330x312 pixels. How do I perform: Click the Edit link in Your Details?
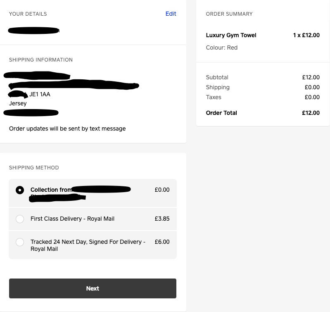tap(171, 14)
